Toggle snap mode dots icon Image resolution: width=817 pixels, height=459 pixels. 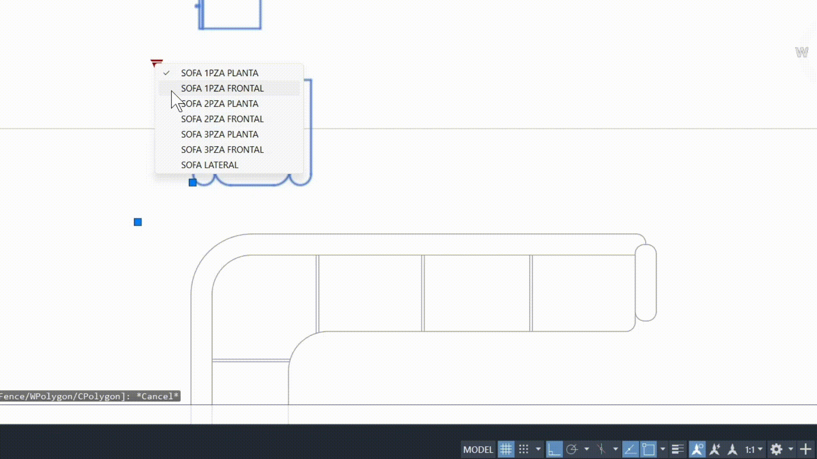coord(524,449)
